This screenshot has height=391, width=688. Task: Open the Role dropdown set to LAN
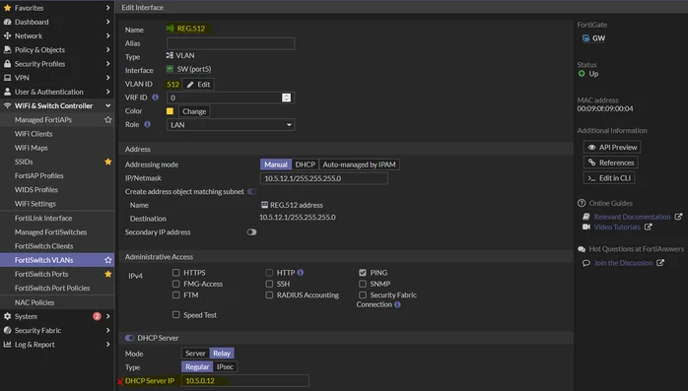click(x=231, y=125)
